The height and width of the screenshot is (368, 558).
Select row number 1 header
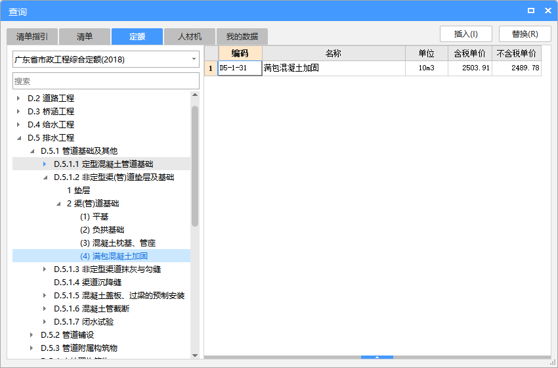pyautogui.click(x=211, y=68)
